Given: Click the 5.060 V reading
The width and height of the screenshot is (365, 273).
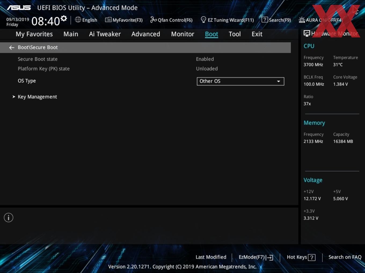Looking at the screenshot, I should [x=341, y=199].
